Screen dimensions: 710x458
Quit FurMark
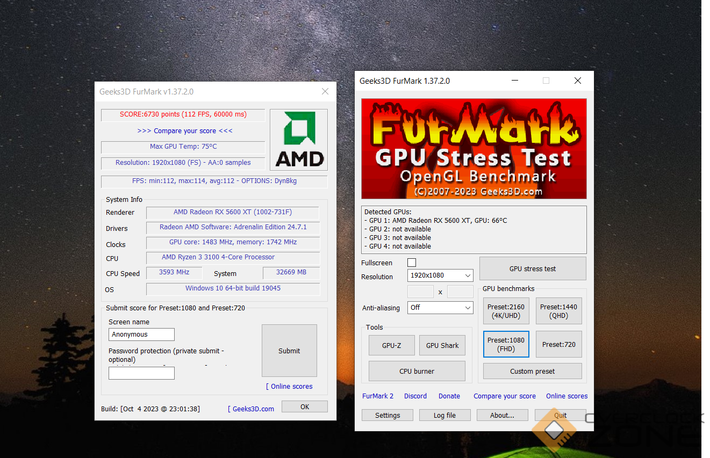coord(561,415)
